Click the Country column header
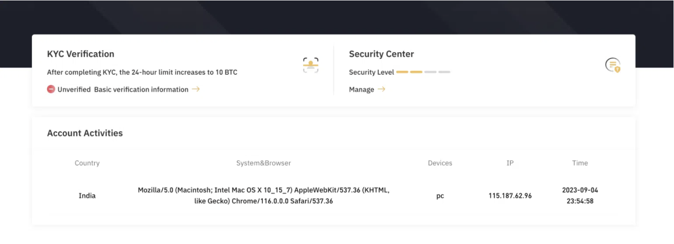This screenshot has width=674, height=244. [87, 163]
